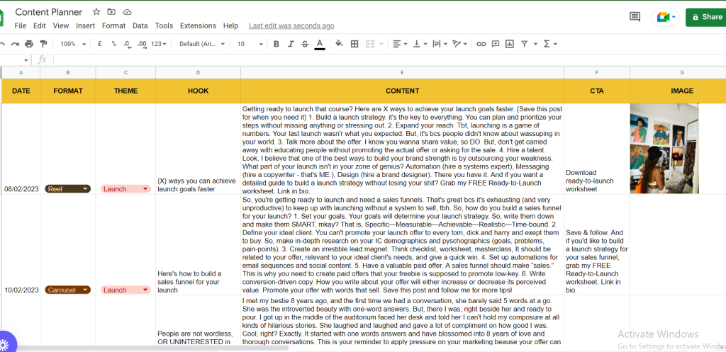Image resolution: width=726 pixels, height=352 pixels.
Task: Format as currency with the £ button
Action: tap(99, 44)
